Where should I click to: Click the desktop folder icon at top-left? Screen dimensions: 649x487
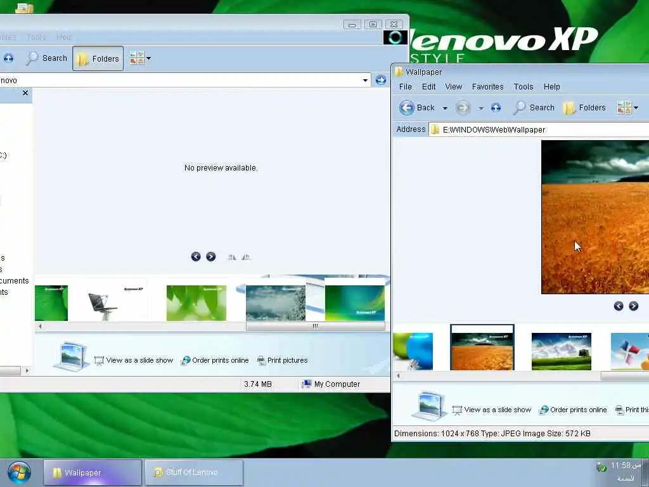24,8
